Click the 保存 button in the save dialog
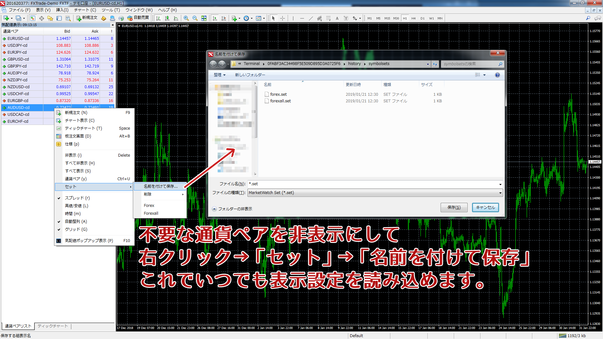This screenshot has width=603, height=339. [454, 207]
